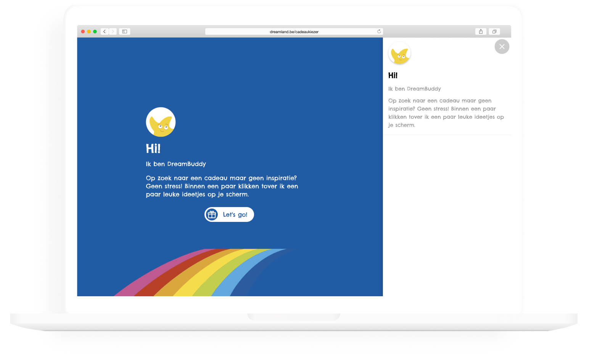
Task: Click the DreamBuddy avatar in side panel
Action: (x=399, y=53)
